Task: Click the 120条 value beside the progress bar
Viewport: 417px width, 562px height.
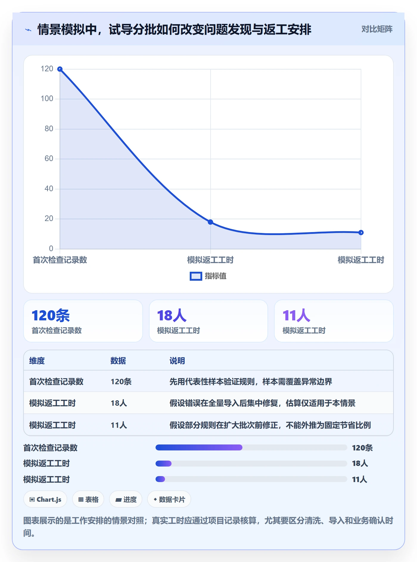Action: [362, 448]
